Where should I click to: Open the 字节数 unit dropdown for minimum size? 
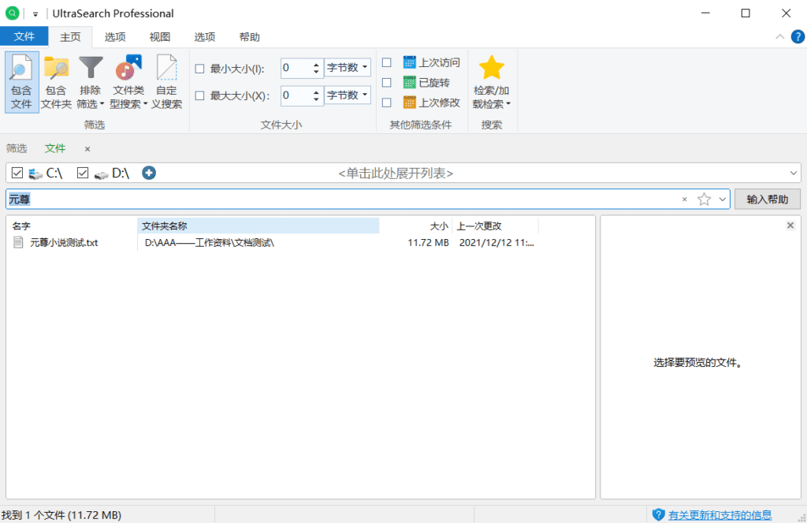(348, 68)
